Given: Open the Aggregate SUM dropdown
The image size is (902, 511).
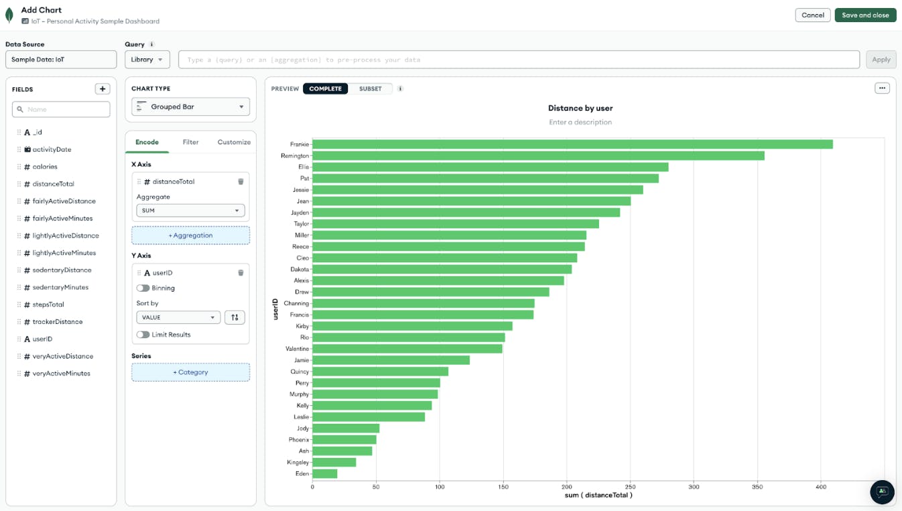Looking at the screenshot, I should pos(190,211).
